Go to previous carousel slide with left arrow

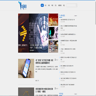(19, 33)
